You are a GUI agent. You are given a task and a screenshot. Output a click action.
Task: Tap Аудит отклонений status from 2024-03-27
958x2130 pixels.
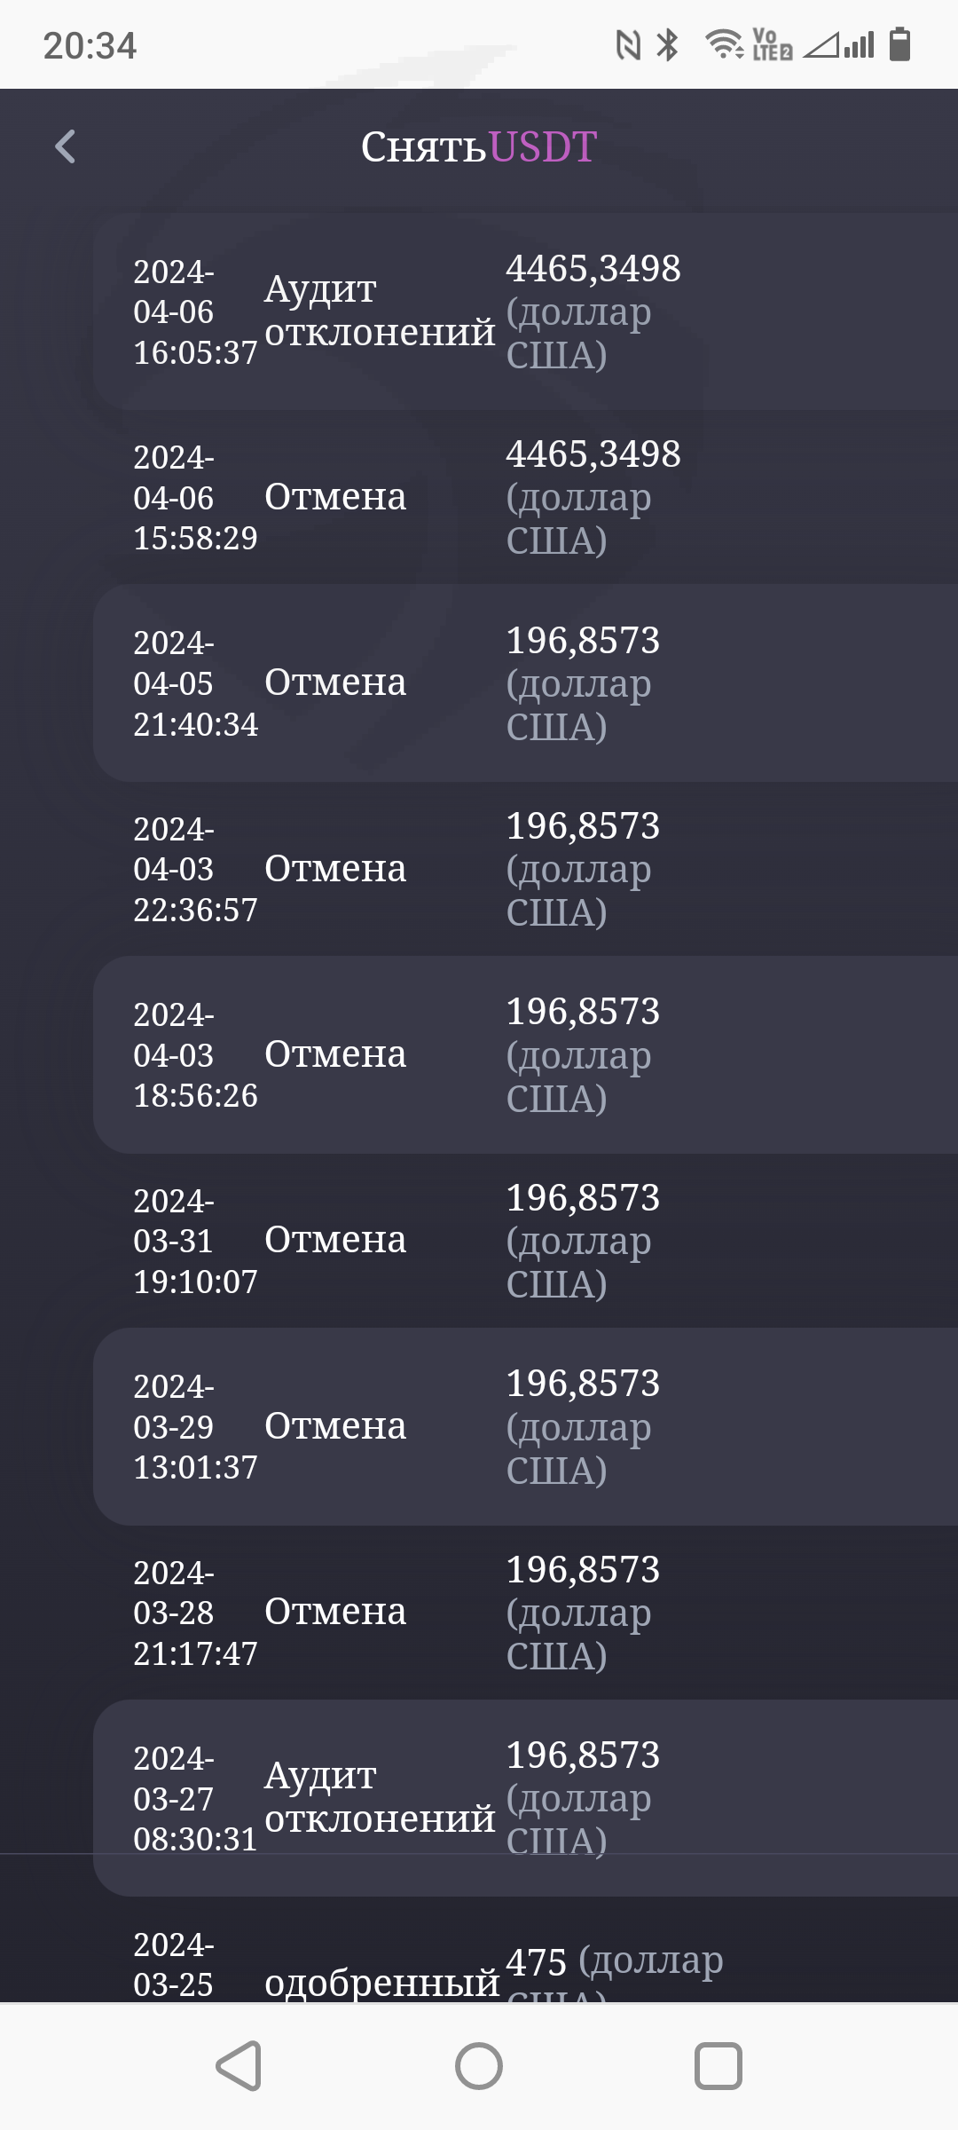[380, 1797]
